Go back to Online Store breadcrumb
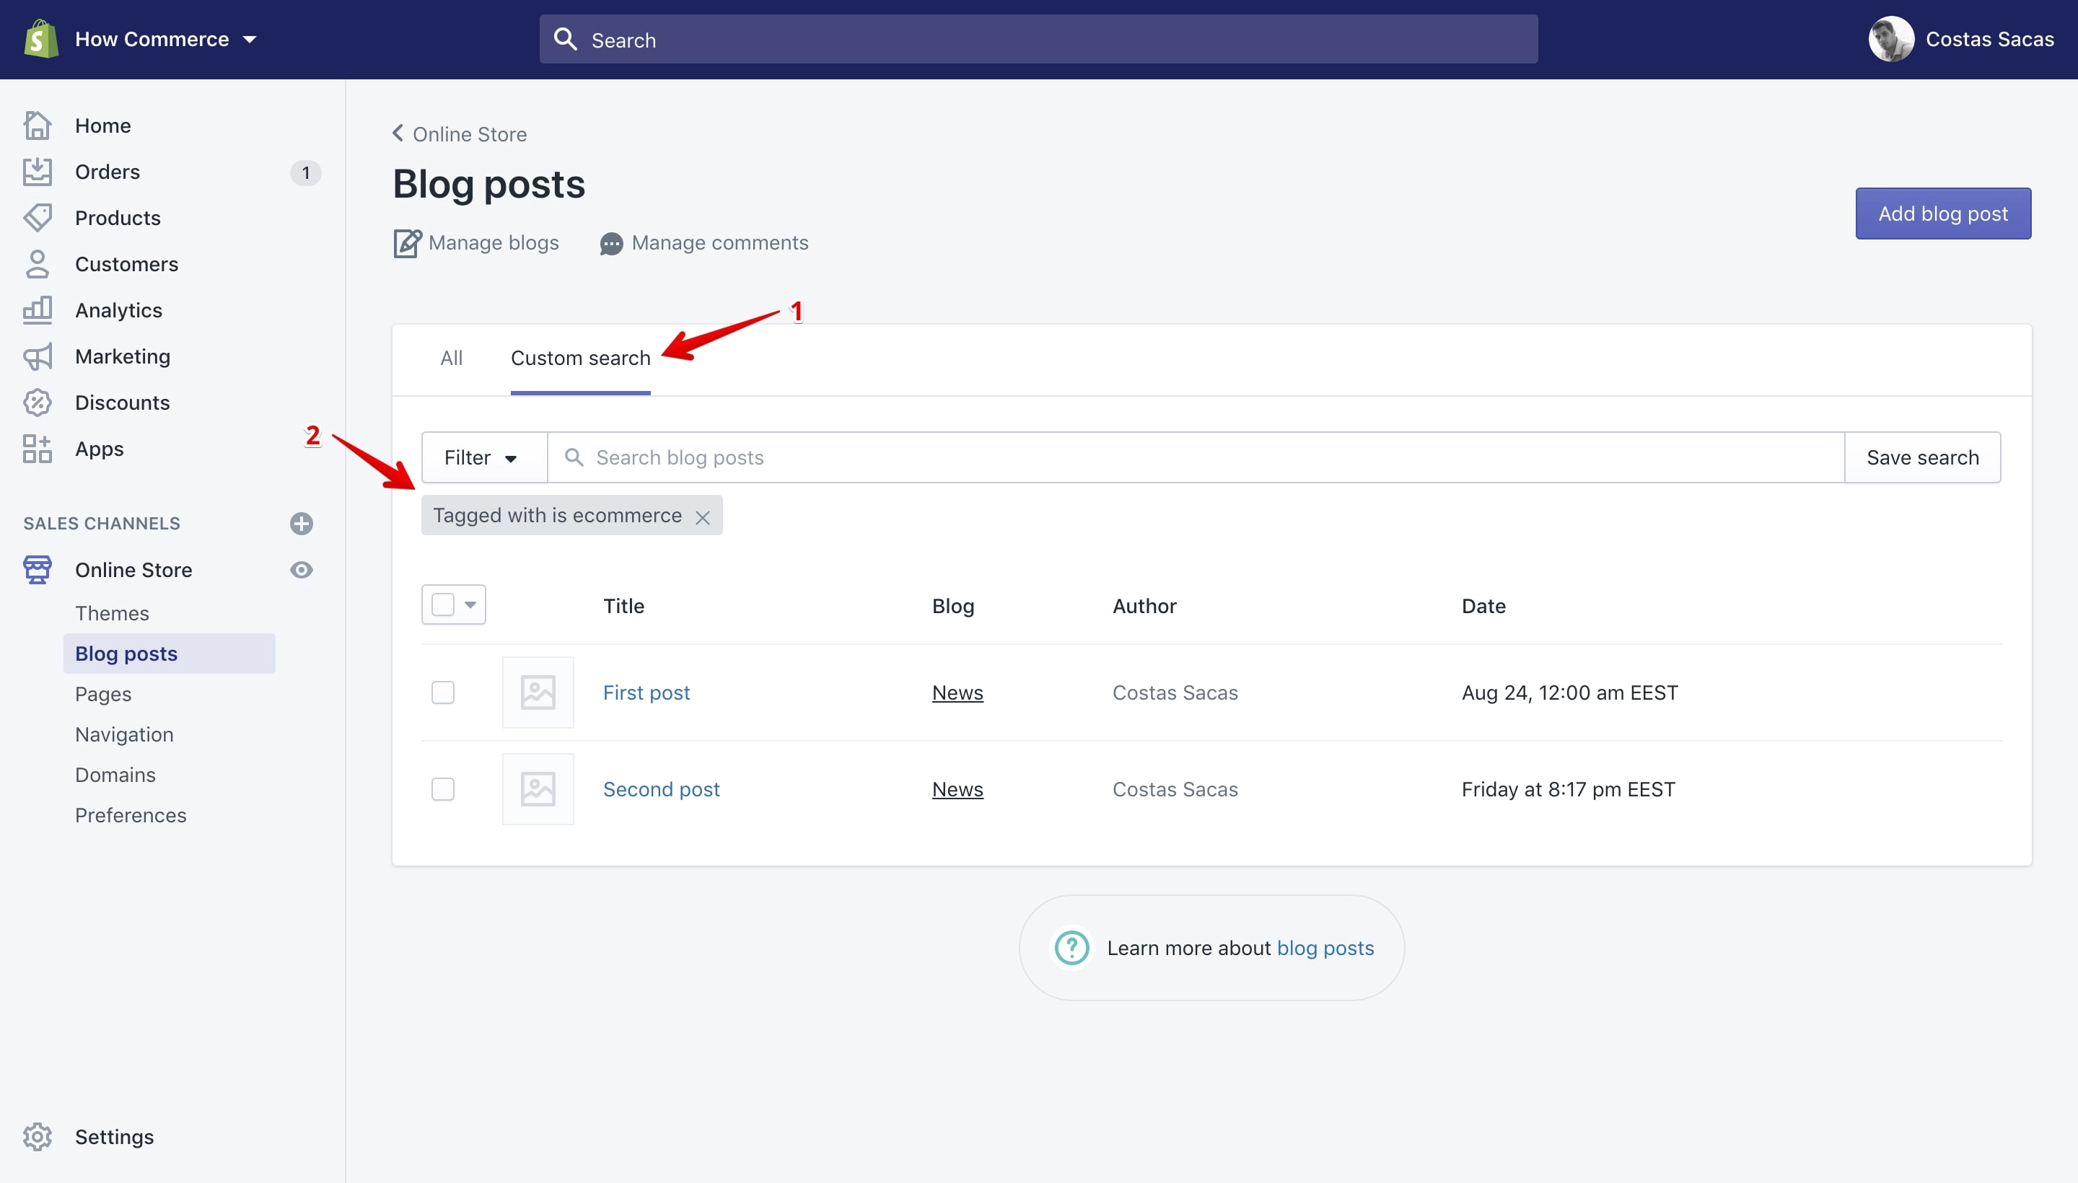 (x=470, y=134)
